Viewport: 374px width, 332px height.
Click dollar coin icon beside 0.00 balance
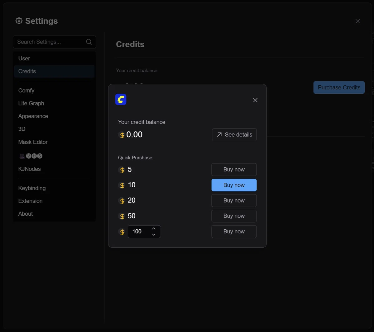[122, 135]
